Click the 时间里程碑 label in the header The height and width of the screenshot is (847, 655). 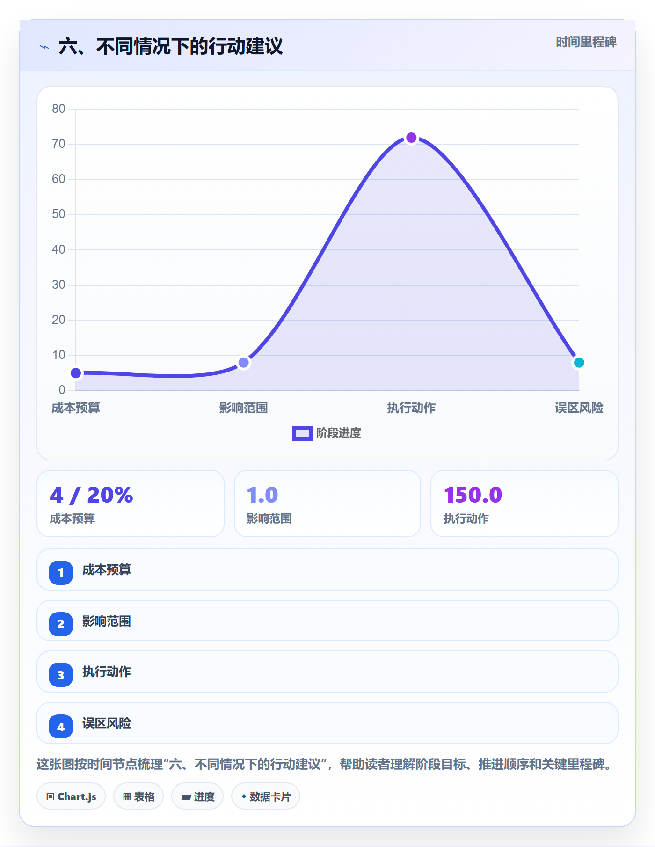point(586,42)
